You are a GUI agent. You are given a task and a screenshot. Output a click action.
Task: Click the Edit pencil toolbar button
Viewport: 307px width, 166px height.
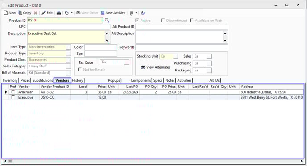47,13
